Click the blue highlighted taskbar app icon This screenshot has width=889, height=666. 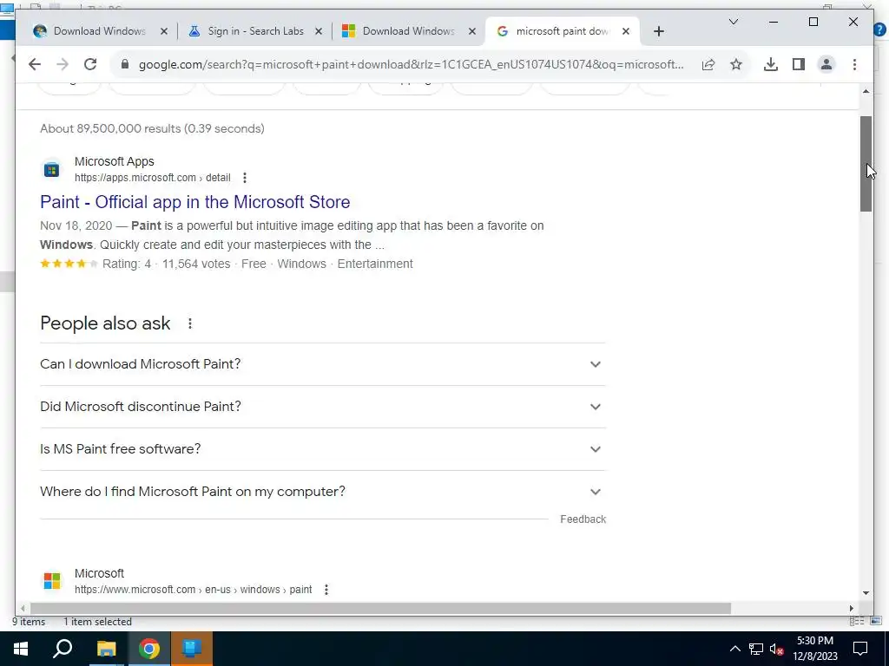point(192,649)
